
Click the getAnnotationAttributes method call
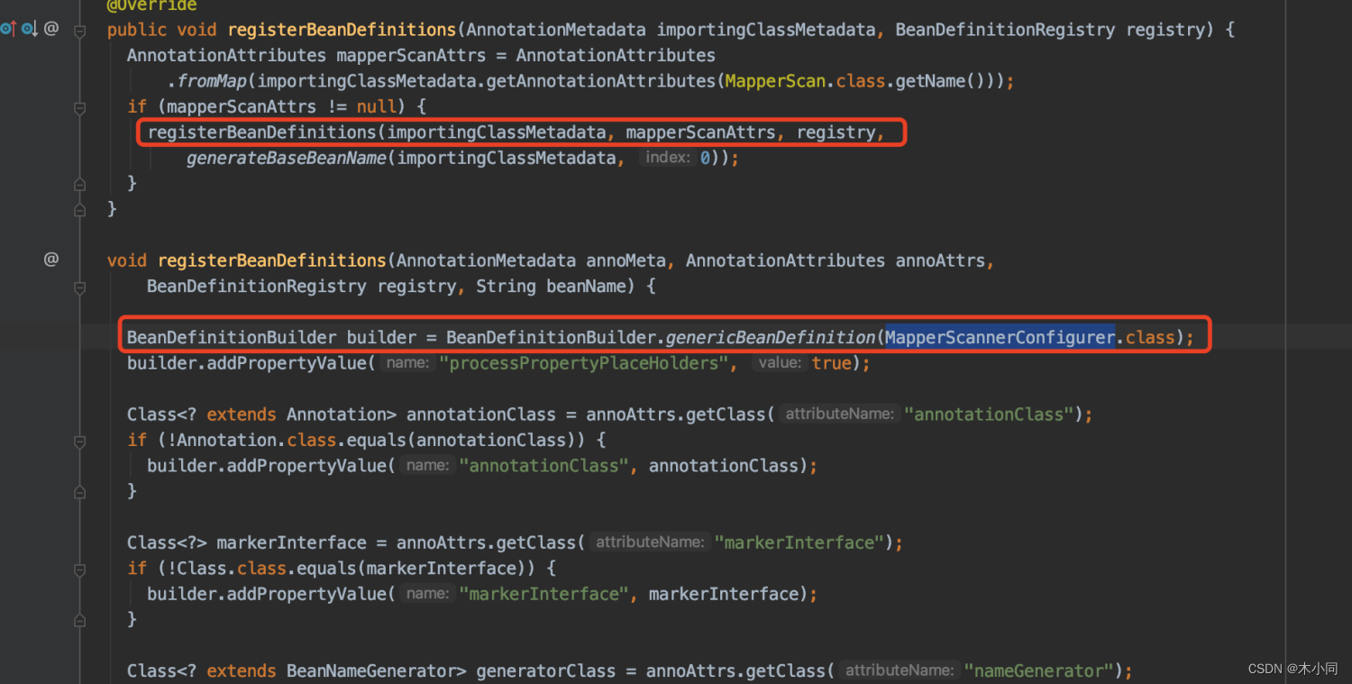[602, 81]
